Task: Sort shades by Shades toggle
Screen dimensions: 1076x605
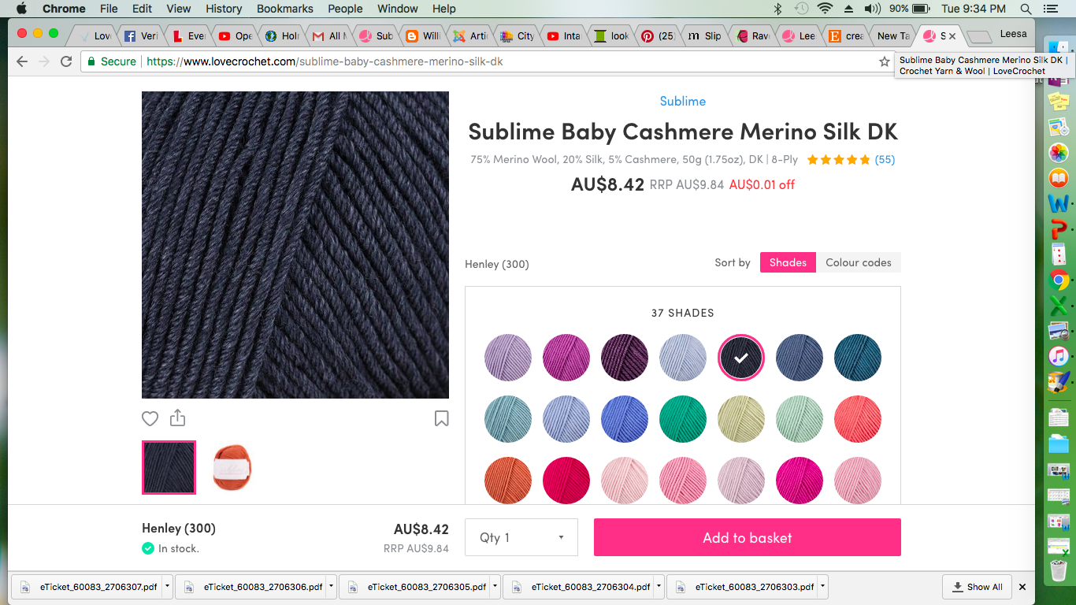Action: coord(788,262)
